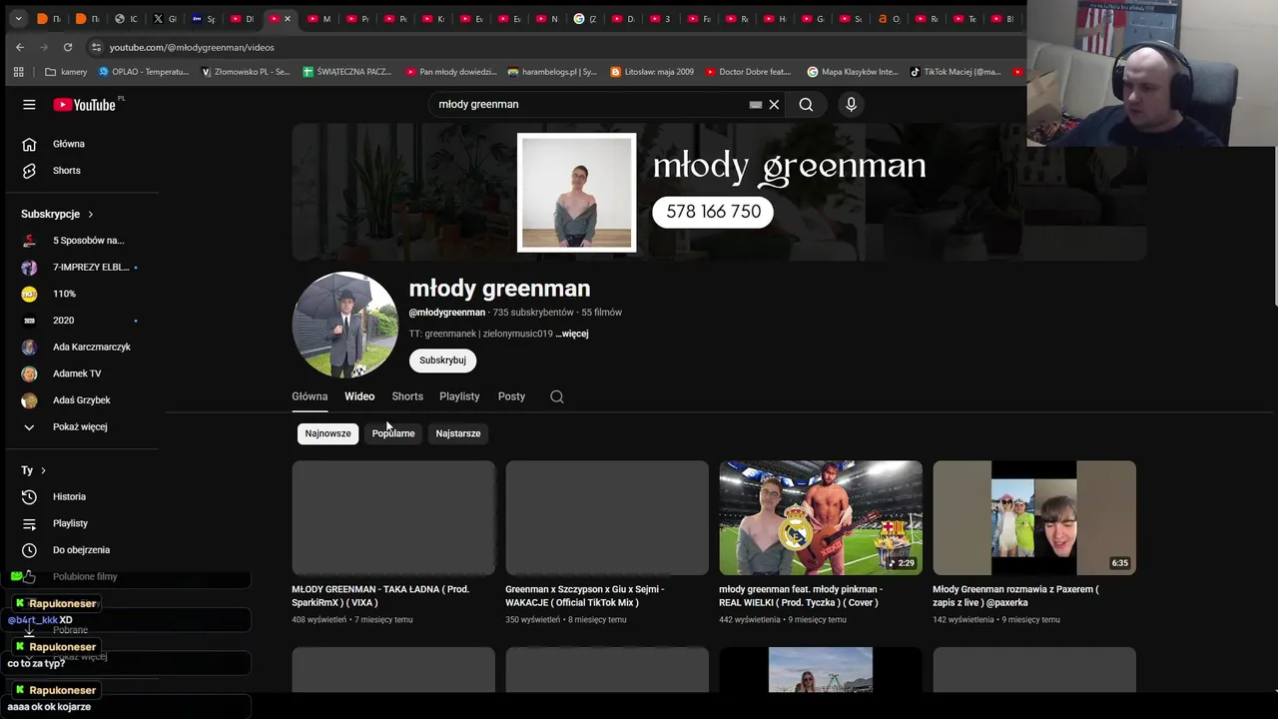Focus the search field containing 'młody greenman'
1278x719 pixels.
point(589,105)
